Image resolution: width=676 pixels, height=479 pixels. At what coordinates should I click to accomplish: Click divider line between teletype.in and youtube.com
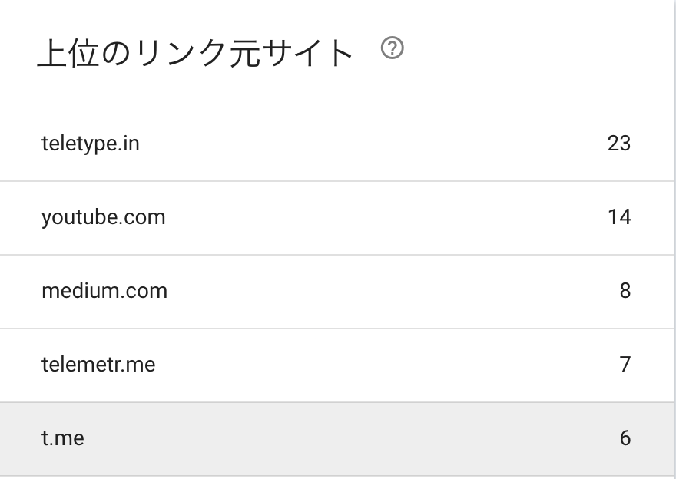(x=337, y=181)
